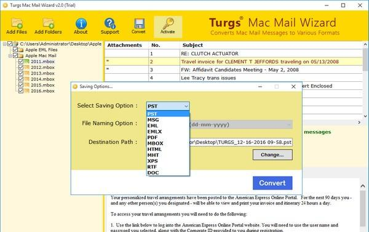
Task: Click the attachment marker on row 2
Action: (108, 61)
